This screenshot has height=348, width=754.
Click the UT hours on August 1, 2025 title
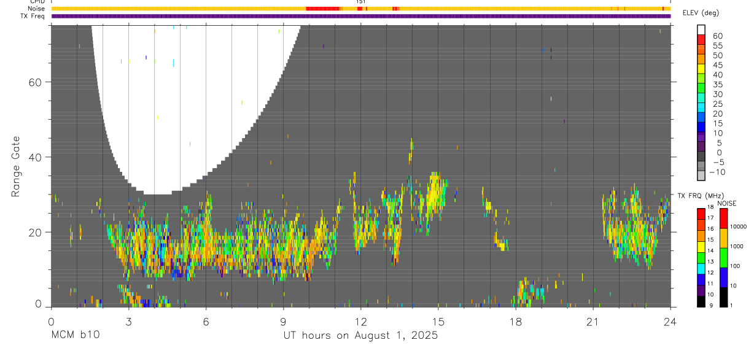point(360,336)
